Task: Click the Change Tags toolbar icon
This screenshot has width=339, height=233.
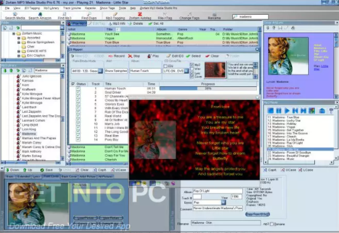Action: [189, 16]
